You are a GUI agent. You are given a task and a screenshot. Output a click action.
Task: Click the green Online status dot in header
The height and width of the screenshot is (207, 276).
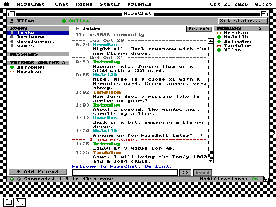[64, 21]
